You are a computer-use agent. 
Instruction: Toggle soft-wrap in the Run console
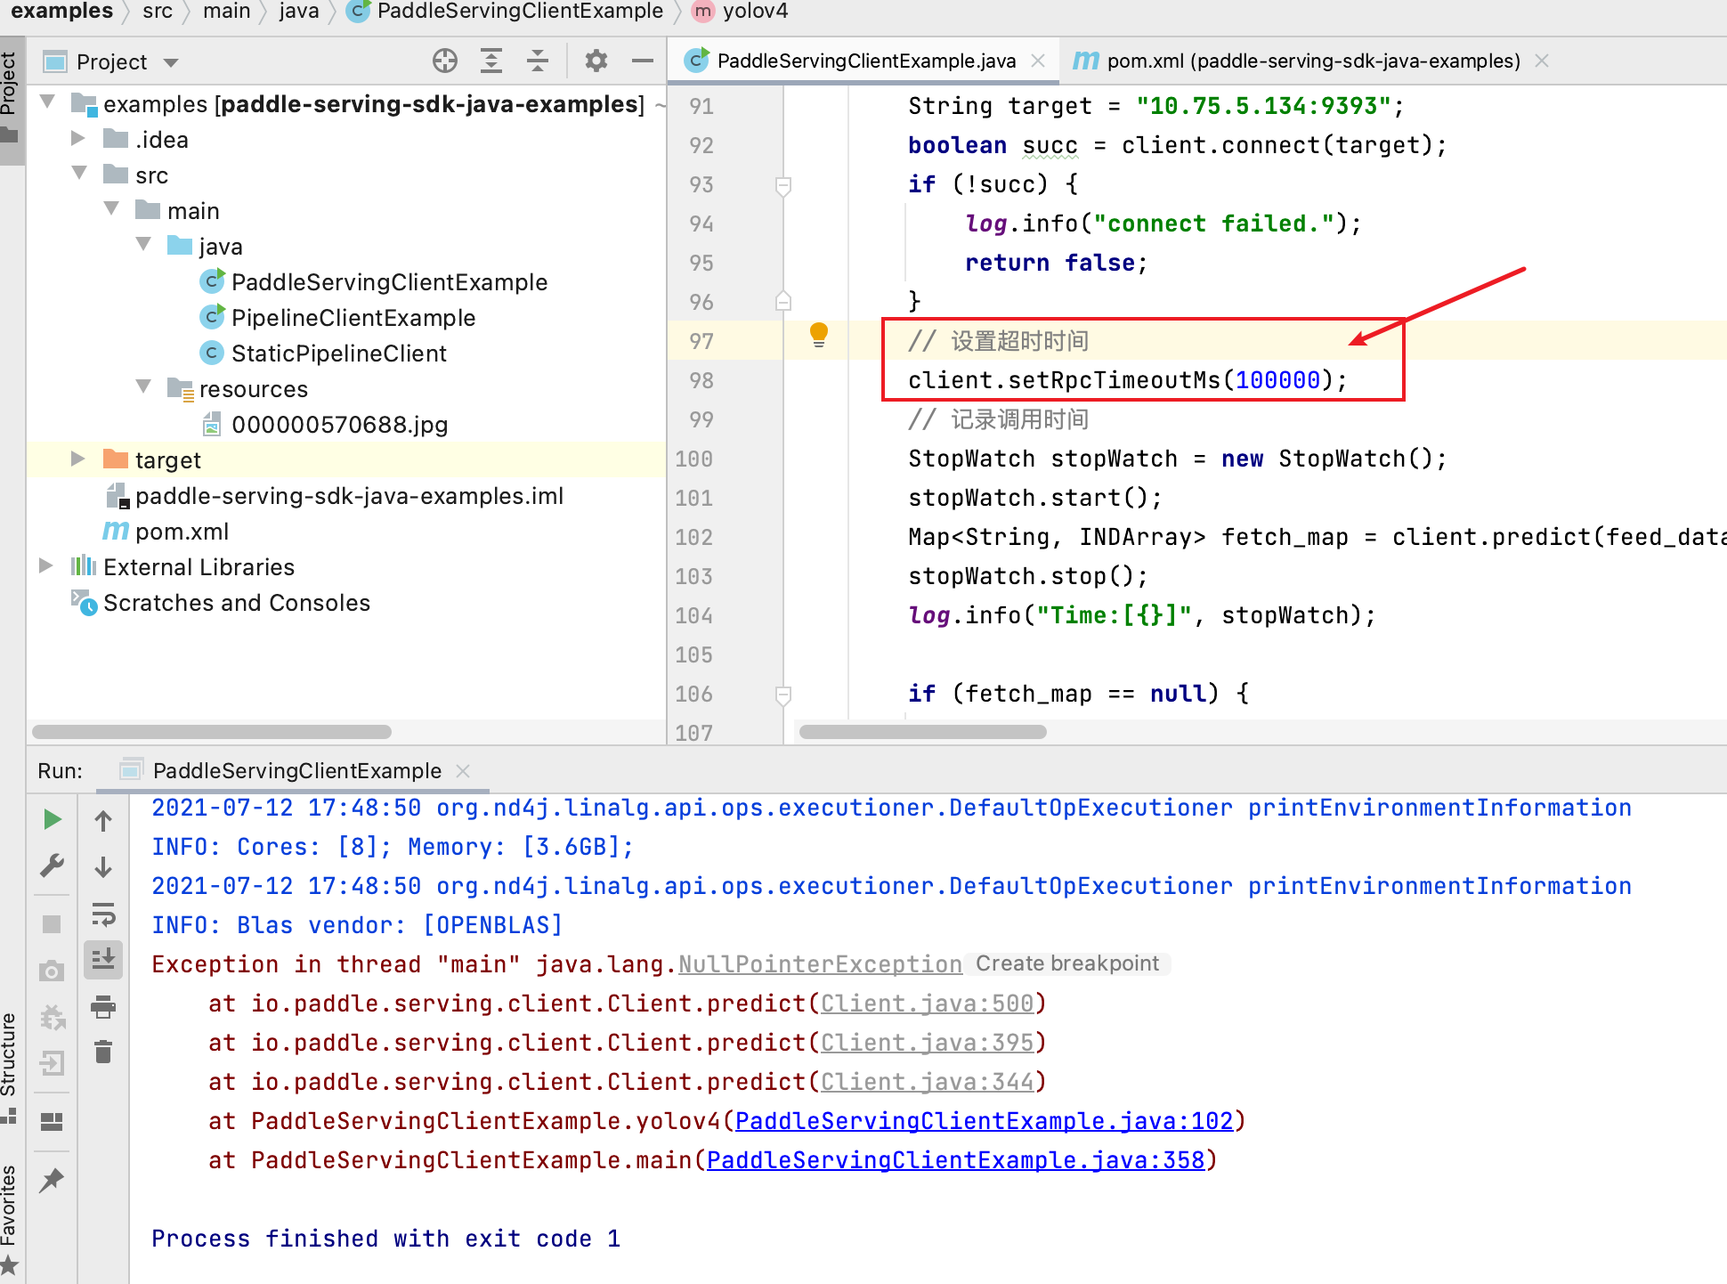(103, 914)
